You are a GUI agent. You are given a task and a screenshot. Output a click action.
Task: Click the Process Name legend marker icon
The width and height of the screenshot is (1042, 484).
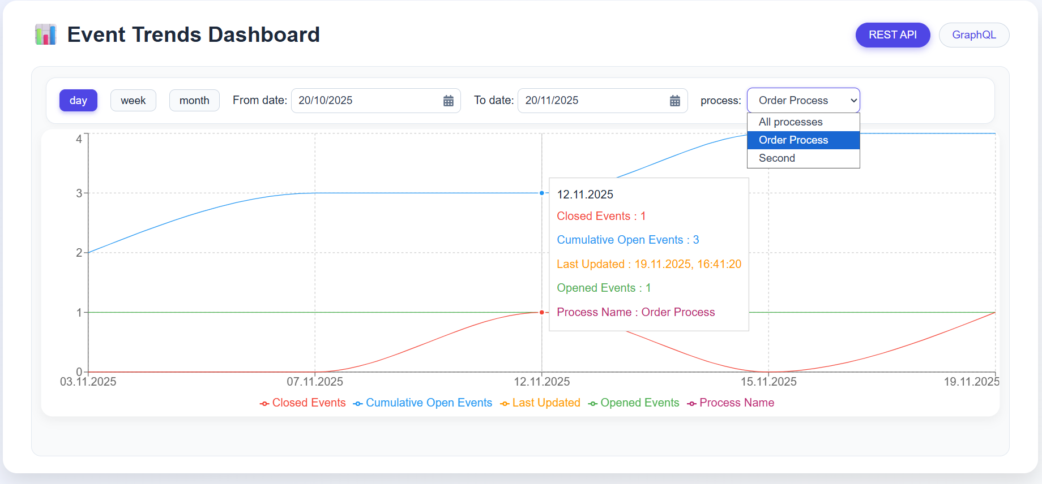(691, 404)
